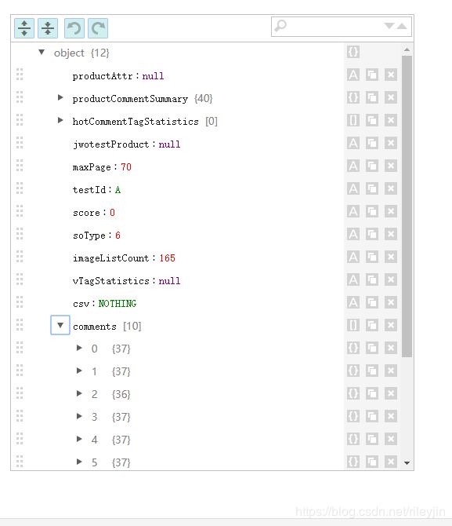Open drag handle menu for productAttr
Viewport: 452px width, 526px height.
20,75
